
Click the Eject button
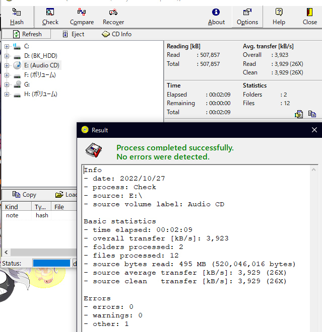coord(74,34)
